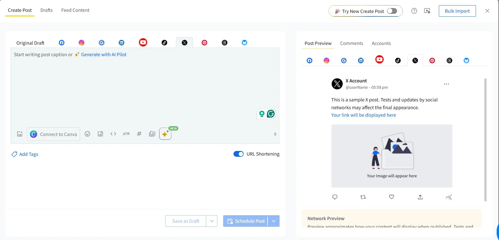Show LinkedIn preview in Post Preview panel
This screenshot has width=499, height=240.
coord(361,61)
